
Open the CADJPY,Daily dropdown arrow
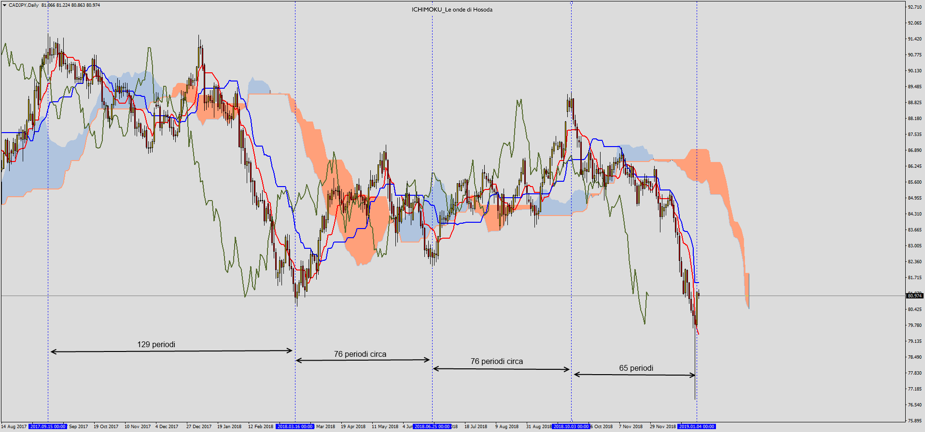[x=4, y=5]
